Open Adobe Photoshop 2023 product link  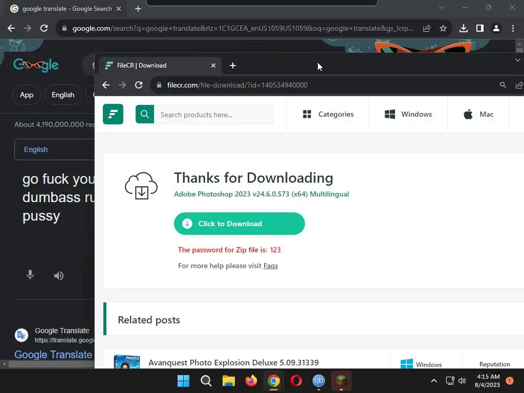pos(261,194)
